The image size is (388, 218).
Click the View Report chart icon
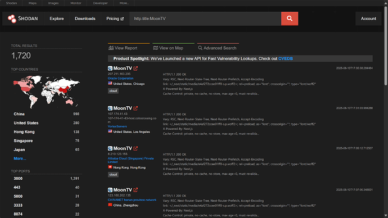[111, 48]
